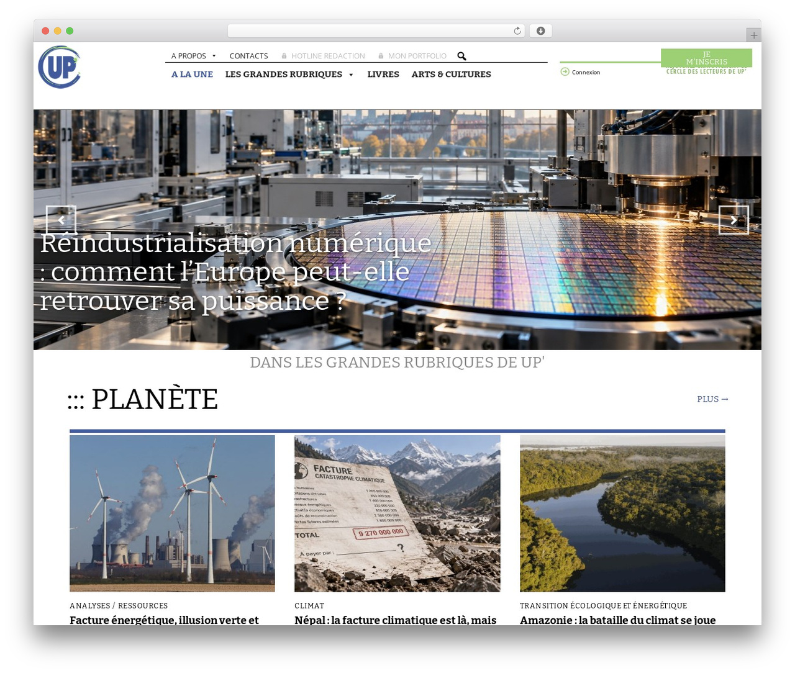Open the Népal facture climatique title
This screenshot has width=795, height=673.
click(x=396, y=620)
